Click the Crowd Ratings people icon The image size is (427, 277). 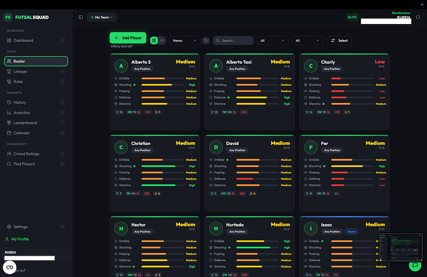coord(9,154)
